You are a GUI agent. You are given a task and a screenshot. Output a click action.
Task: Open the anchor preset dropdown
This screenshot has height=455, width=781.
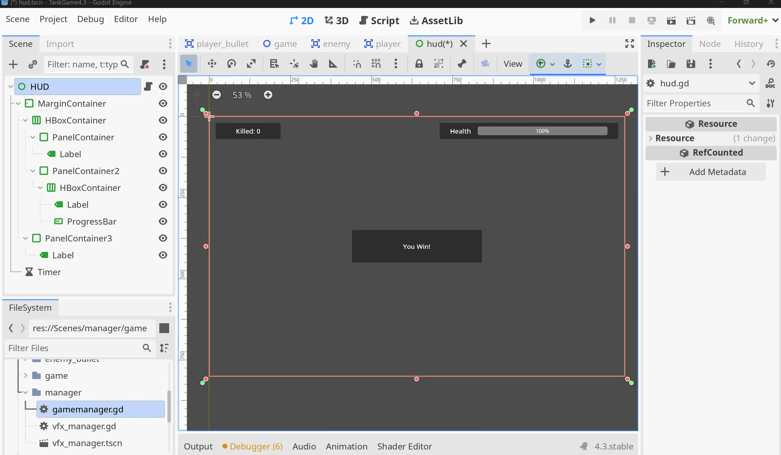click(545, 64)
